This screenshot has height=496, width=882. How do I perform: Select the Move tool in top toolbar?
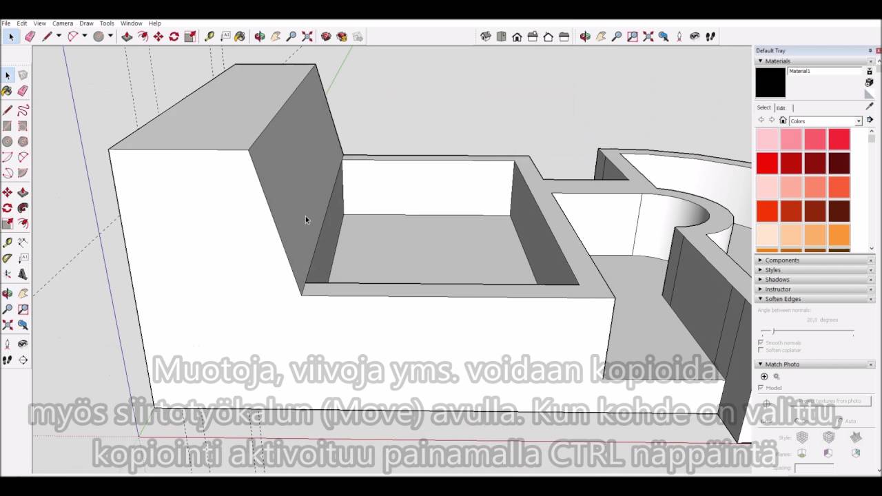(158, 37)
